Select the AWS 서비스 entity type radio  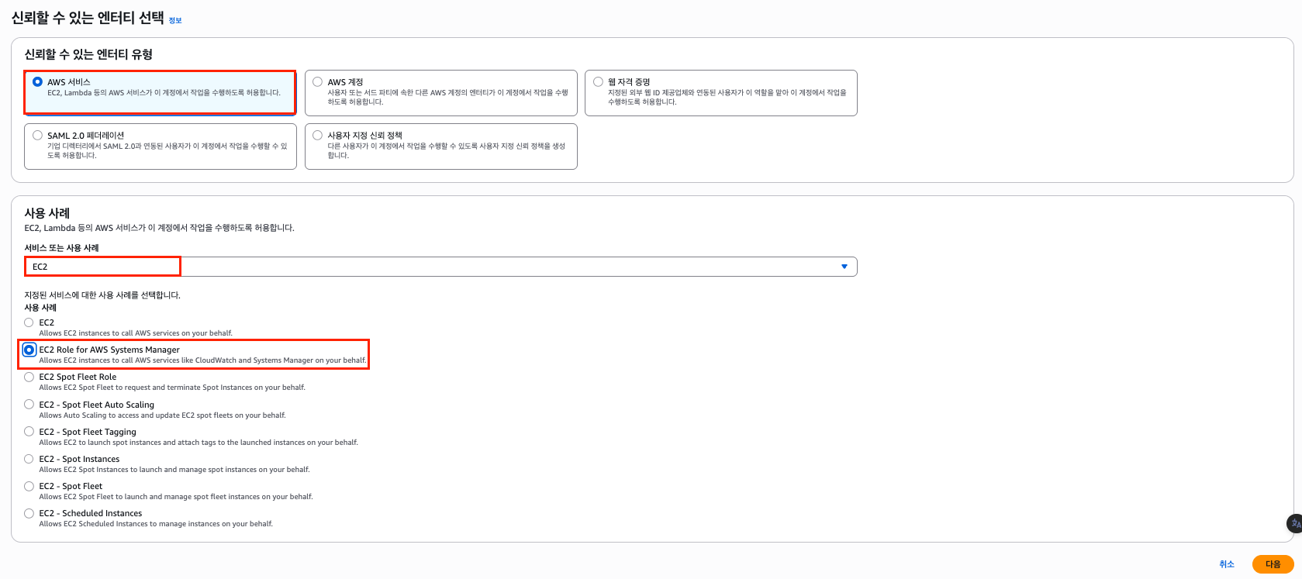[37, 81]
